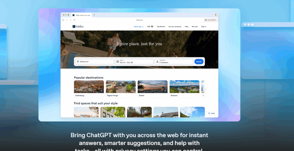Click the Where to? destination field
The image size is (294, 151).
point(94,62)
